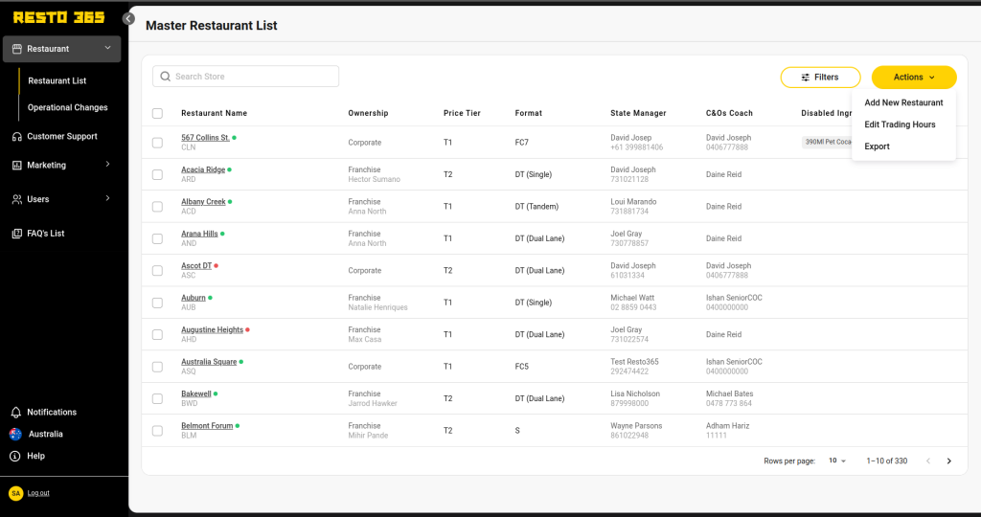The width and height of the screenshot is (981, 517).
Task: Expand the Marketing submenu arrow
Action: [x=107, y=165]
